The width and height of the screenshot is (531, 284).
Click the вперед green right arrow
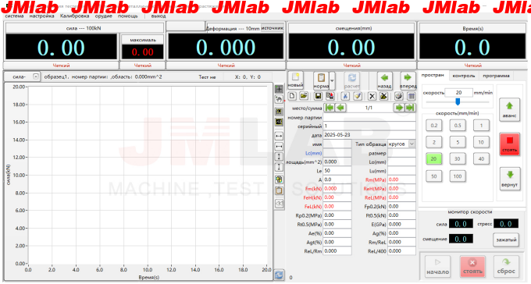pos(408,80)
